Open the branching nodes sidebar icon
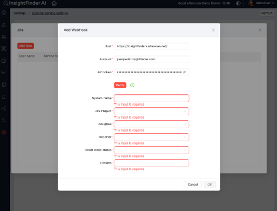277x211 pixels. pyautogui.click(x=4, y=108)
